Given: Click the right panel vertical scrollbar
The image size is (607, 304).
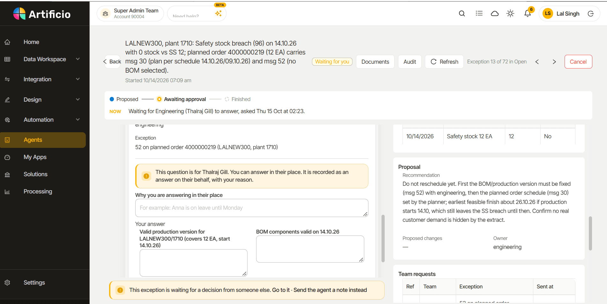Looking at the screenshot, I should click(x=590, y=233).
